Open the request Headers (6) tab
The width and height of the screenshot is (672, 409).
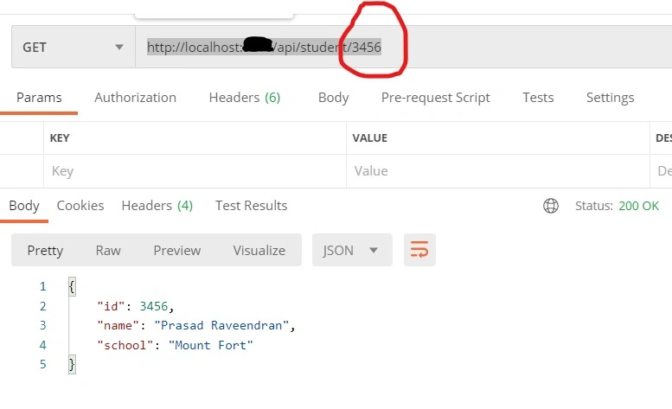click(244, 98)
